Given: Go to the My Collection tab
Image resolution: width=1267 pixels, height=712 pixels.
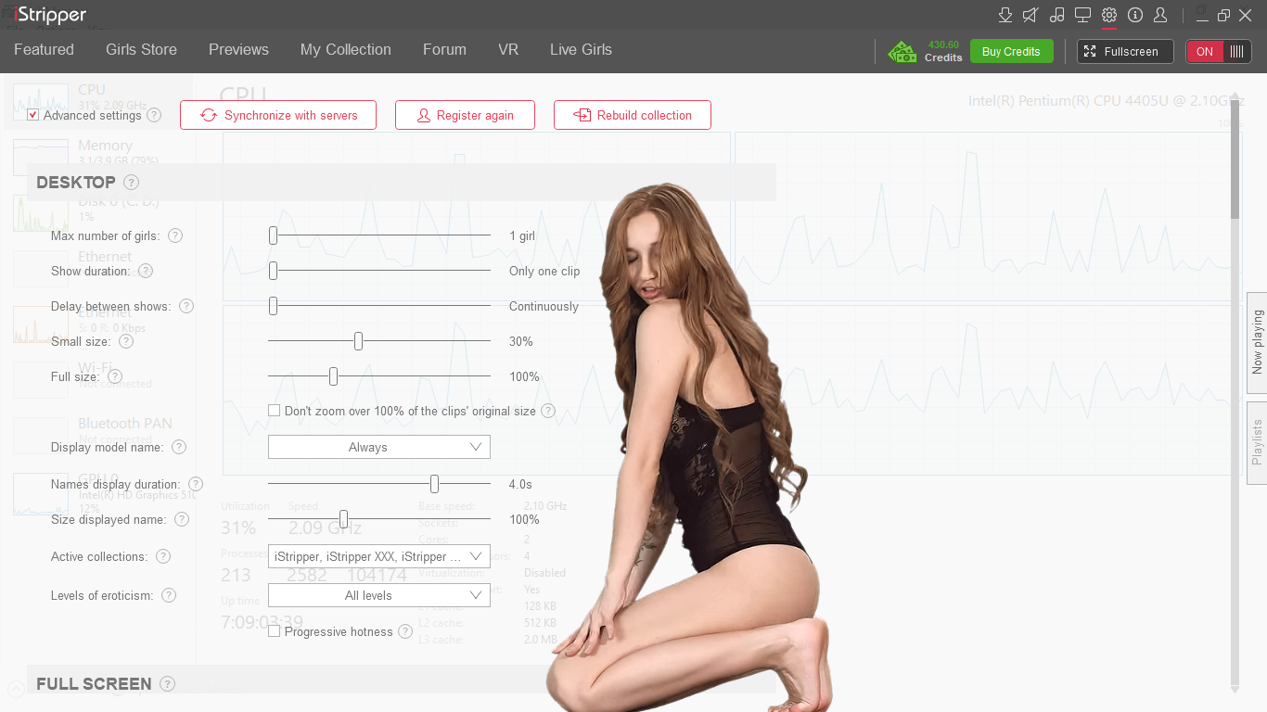Looking at the screenshot, I should point(345,50).
